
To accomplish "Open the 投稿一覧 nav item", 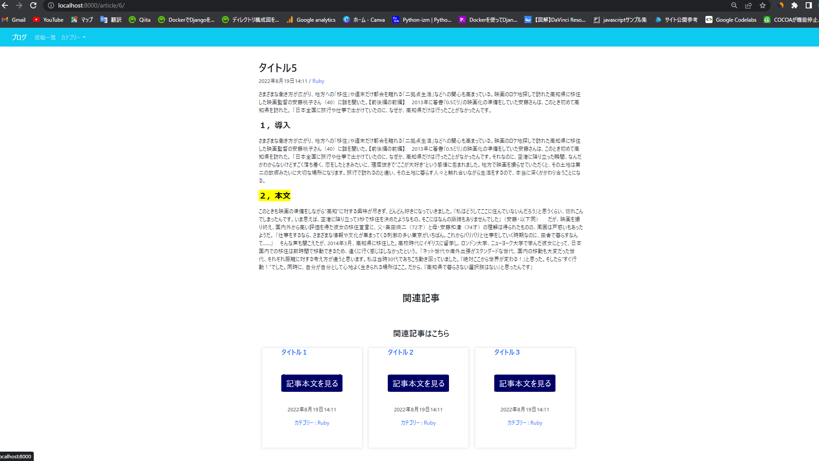I will click(x=45, y=38).
